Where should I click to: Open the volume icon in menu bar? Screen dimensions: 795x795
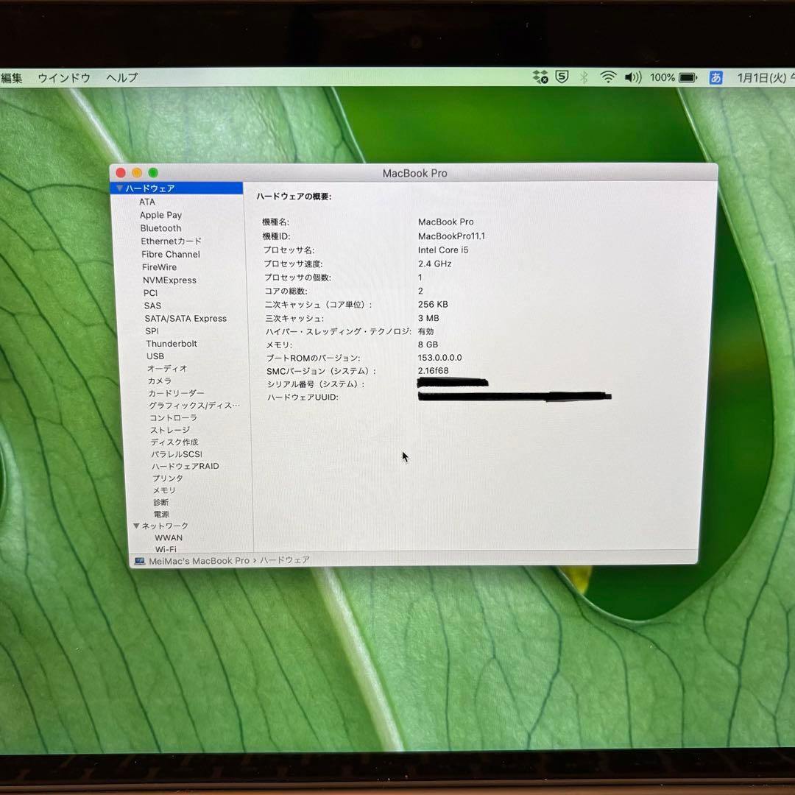(x=632, y=77)
